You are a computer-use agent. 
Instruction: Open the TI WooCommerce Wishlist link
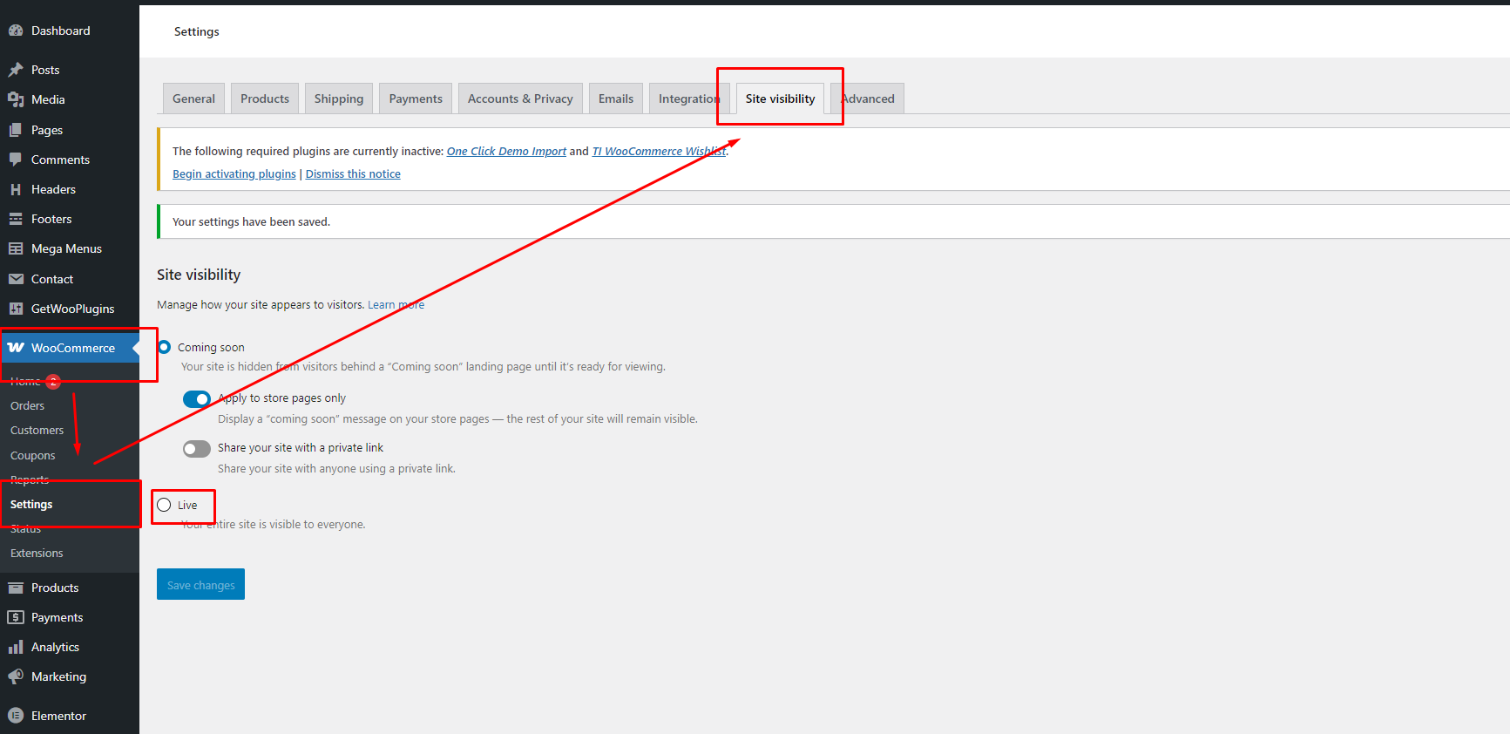tap(659, 151)
